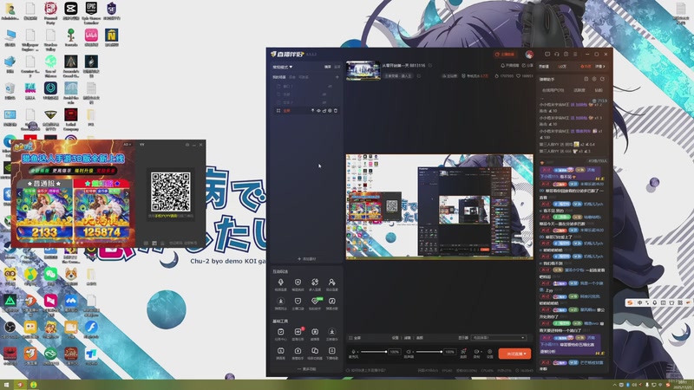Open the tool icon with red notification badge
The height and width of the screenshot is (390, 694).
pos(298,332)
